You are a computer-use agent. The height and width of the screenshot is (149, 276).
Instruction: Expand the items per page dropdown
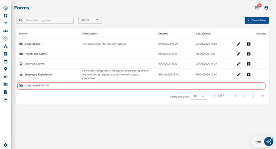point(199,96)
